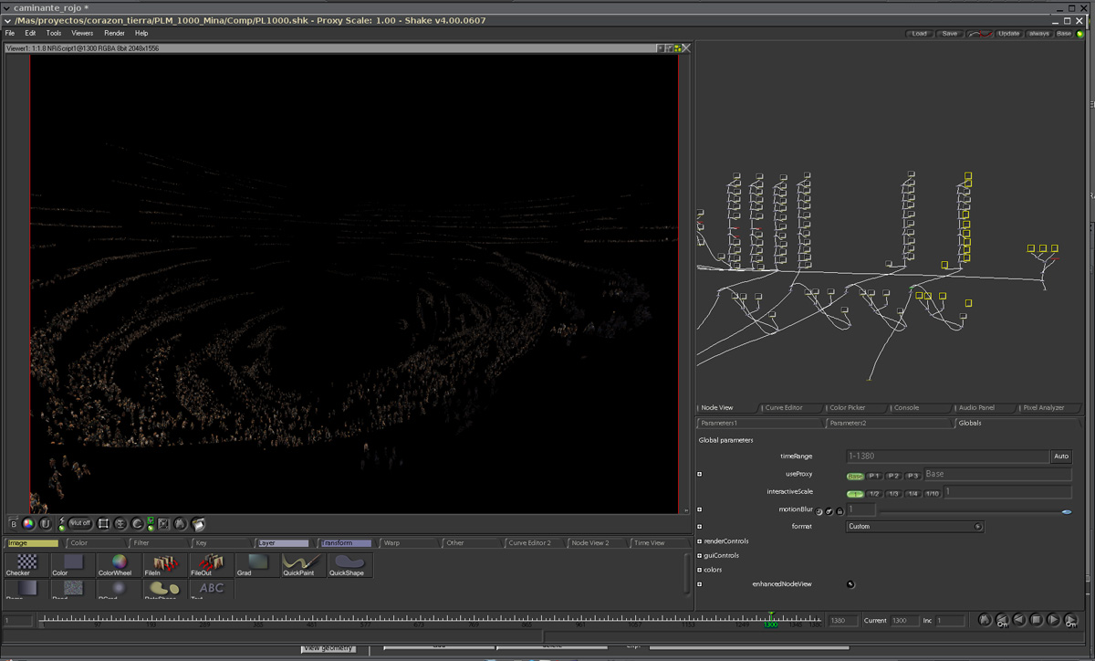
Task: Click the Current frame input field
Action: 904,621
